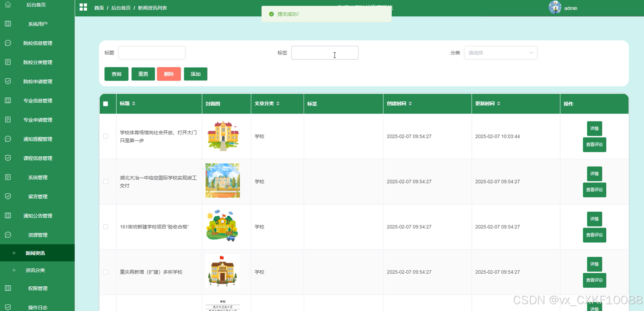
Task: Open 系统用户 menu in sidebar
Action: 37,24
